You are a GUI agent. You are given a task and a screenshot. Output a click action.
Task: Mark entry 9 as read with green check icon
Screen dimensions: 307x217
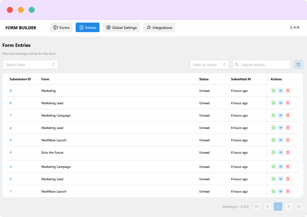tap(273, 90)
